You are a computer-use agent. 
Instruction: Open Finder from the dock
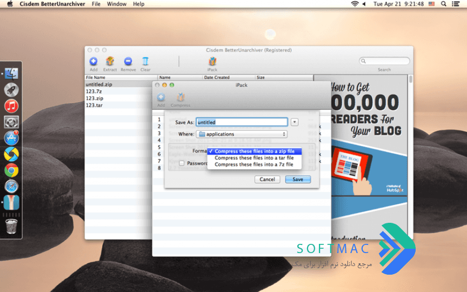click(x=11, y=74)
